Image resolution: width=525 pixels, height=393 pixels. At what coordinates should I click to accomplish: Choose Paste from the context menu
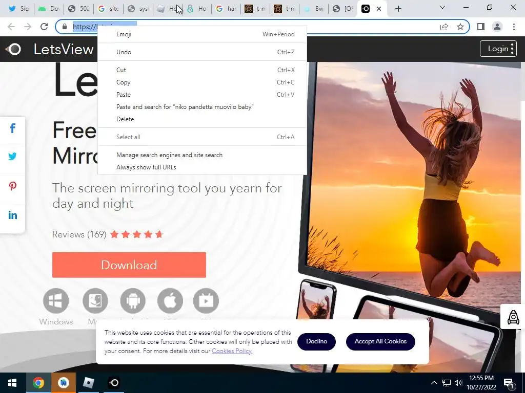point(202,95)
